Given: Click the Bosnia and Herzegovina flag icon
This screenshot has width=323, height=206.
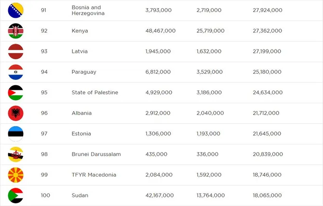Looking at the screenshot, I should coord(15,10).
